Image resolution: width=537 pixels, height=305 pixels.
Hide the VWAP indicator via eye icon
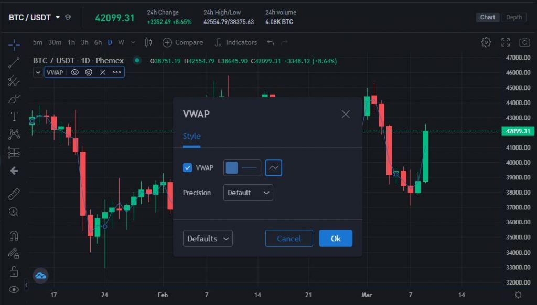point(75,72)
